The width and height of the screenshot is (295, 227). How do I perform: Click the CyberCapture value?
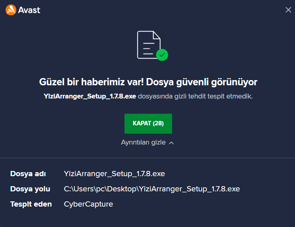pos(88,204)
